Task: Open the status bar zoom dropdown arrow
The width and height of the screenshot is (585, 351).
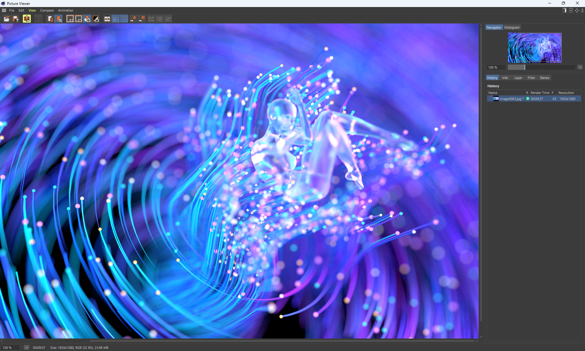Action: coord(27,348)
